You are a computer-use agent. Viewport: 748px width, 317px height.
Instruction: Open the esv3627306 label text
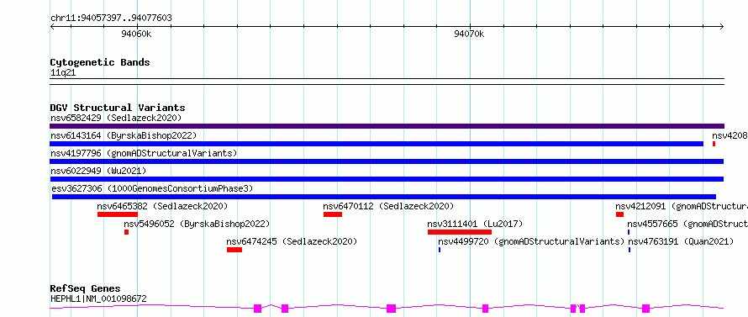[x=151, y=188]
